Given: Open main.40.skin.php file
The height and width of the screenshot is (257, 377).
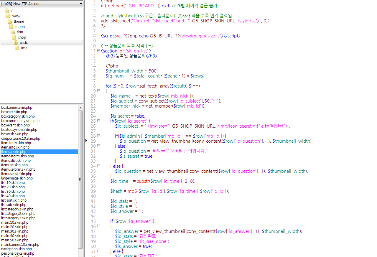Looking at the screenshot, I should coord(15,236).
